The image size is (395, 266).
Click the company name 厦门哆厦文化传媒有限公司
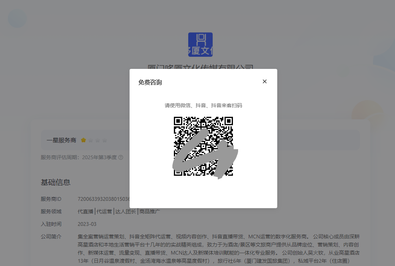click(200, 67)
